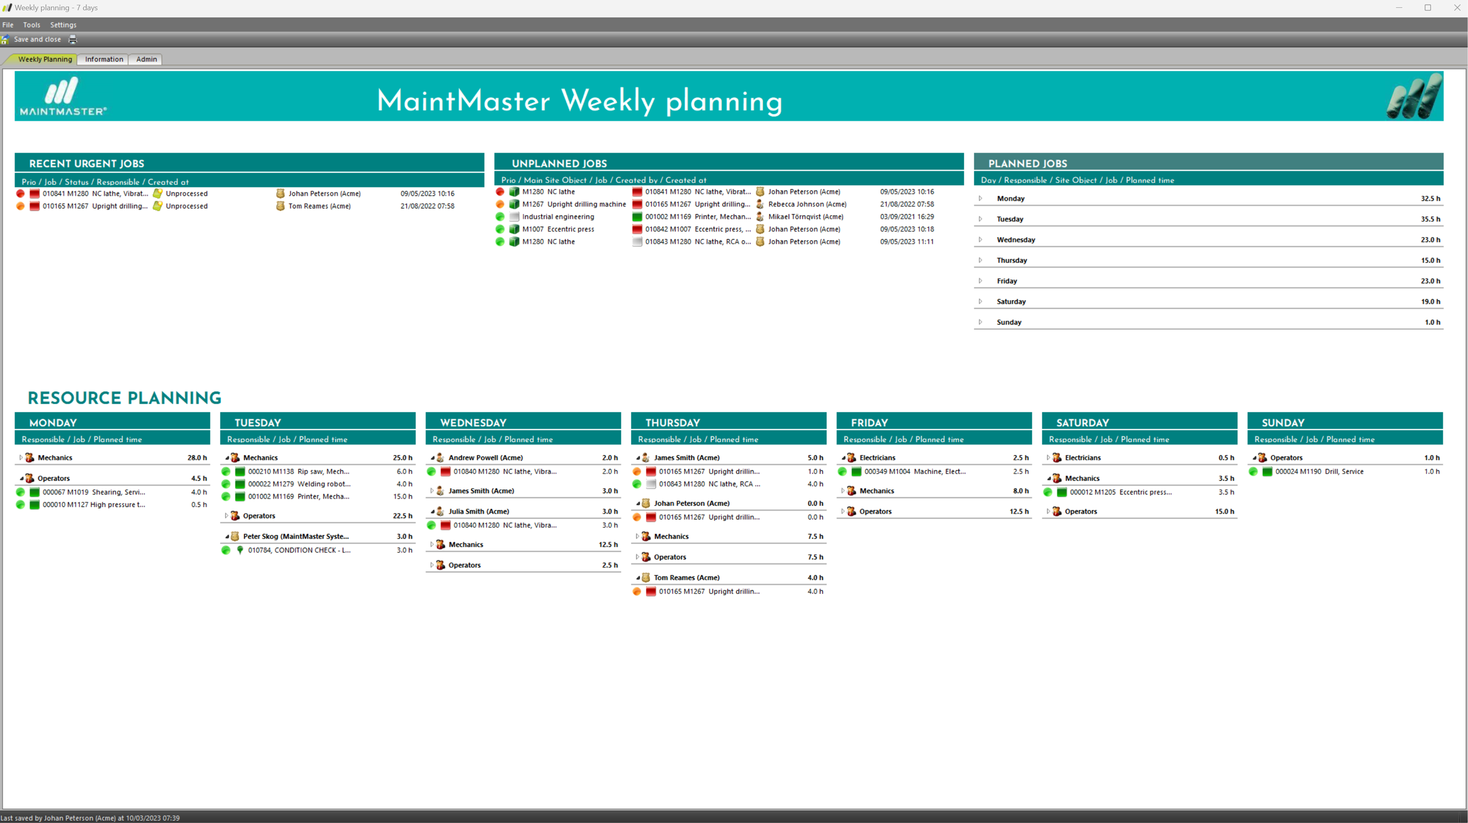
Task: Select job row 000210 M1138 Rip saw
Action: [x=318, y=471]
